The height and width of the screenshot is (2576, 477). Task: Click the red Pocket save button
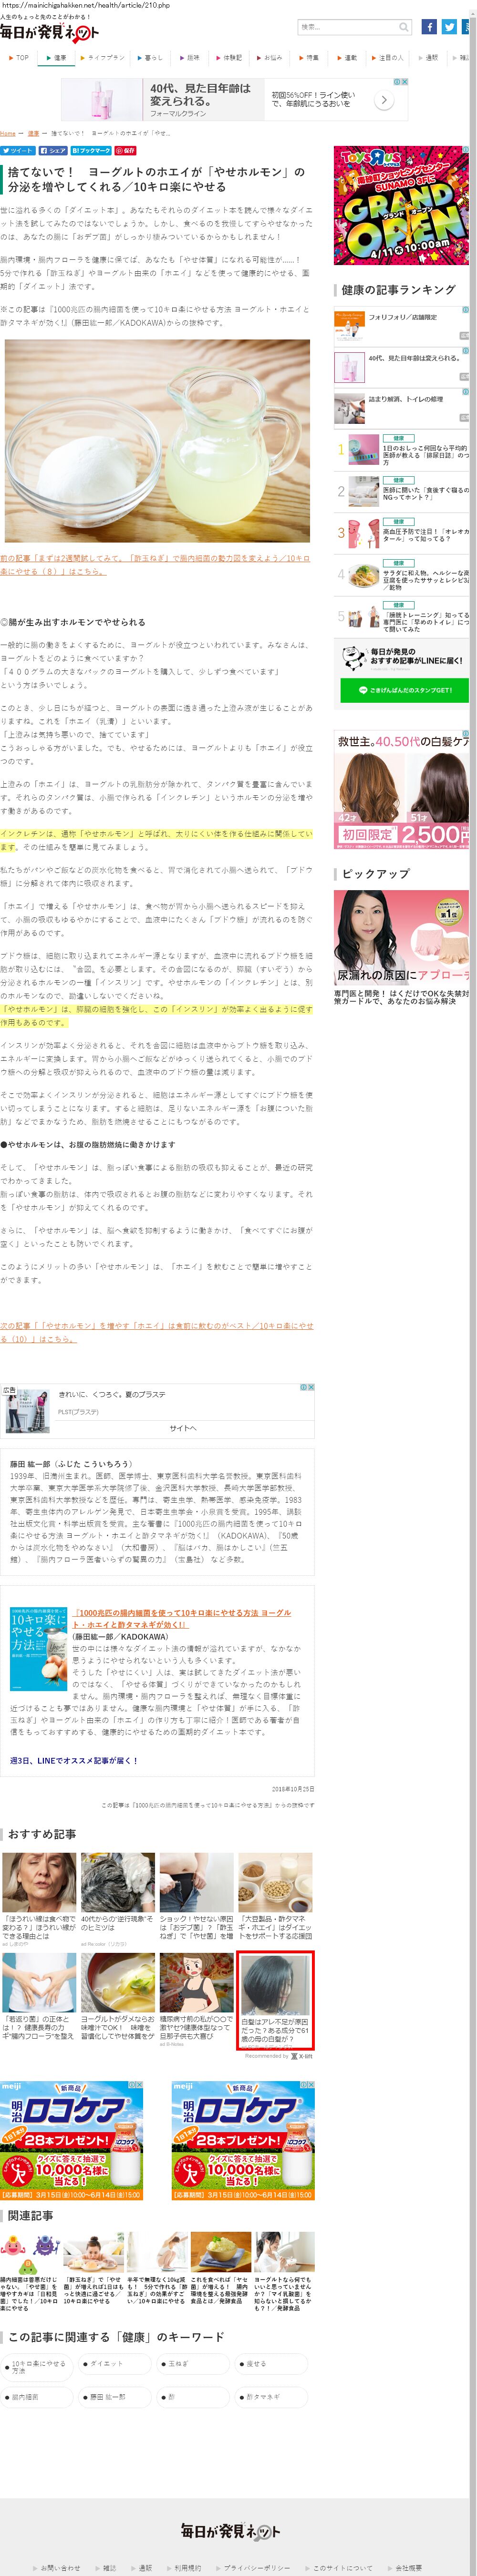click(126, 150)
